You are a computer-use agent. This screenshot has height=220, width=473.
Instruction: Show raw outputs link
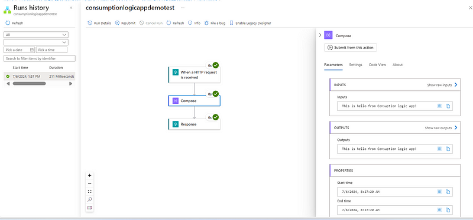441,128
